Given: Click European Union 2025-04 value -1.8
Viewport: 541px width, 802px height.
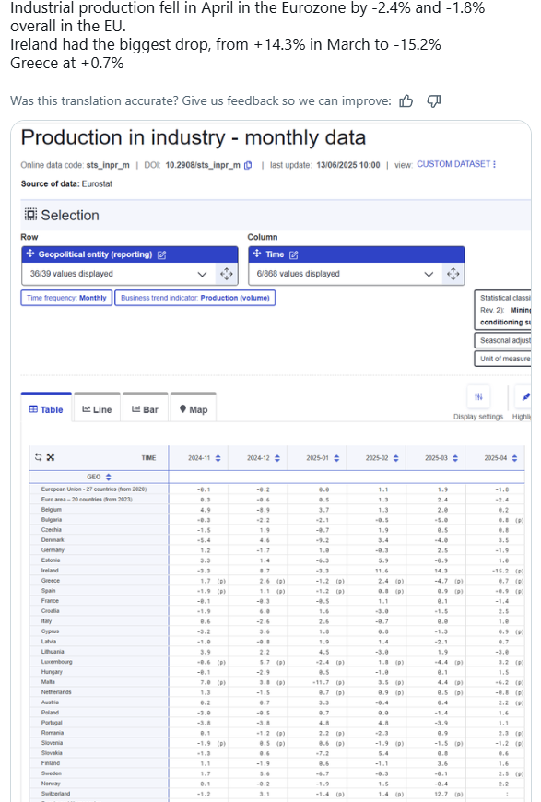Looking at the screenshot, I should (x=501, y=489).
